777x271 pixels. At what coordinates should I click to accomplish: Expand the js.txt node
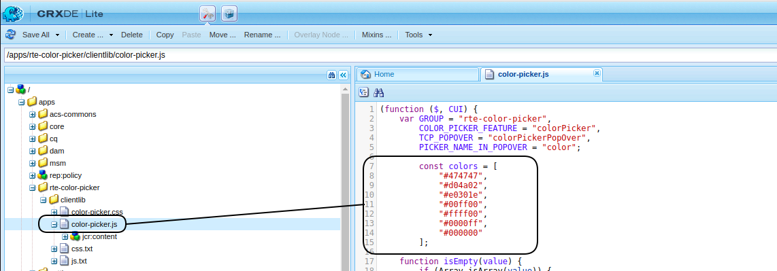coord(54,261)
